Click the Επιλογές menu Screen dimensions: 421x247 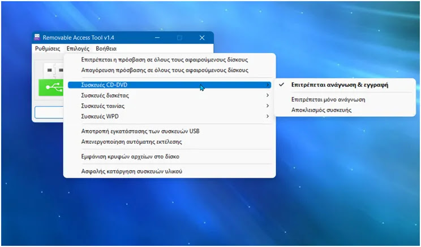click(78, 48)
